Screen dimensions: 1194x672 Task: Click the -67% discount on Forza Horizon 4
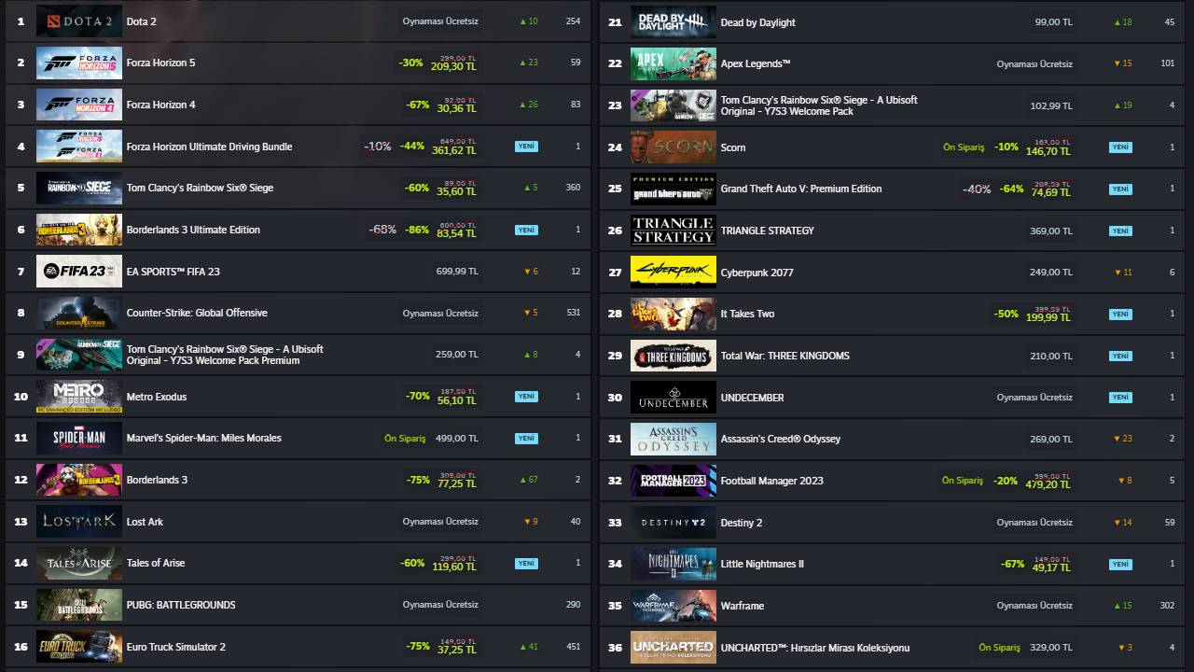tap(417, 105)
